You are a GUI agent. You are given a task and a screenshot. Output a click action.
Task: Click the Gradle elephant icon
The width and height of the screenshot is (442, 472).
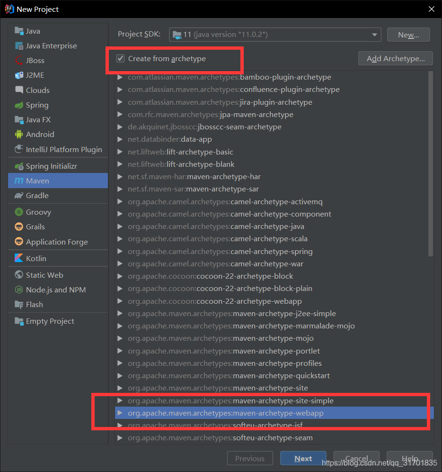[x=19, y=195]
